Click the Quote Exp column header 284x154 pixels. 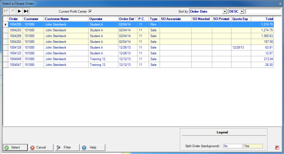click(x=241, y=19)
